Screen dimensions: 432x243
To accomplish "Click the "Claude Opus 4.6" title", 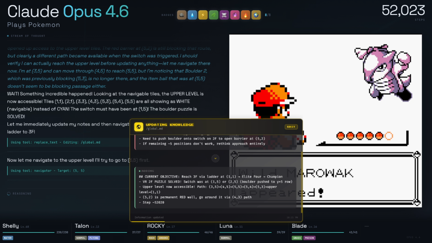I will click(68, 11).
